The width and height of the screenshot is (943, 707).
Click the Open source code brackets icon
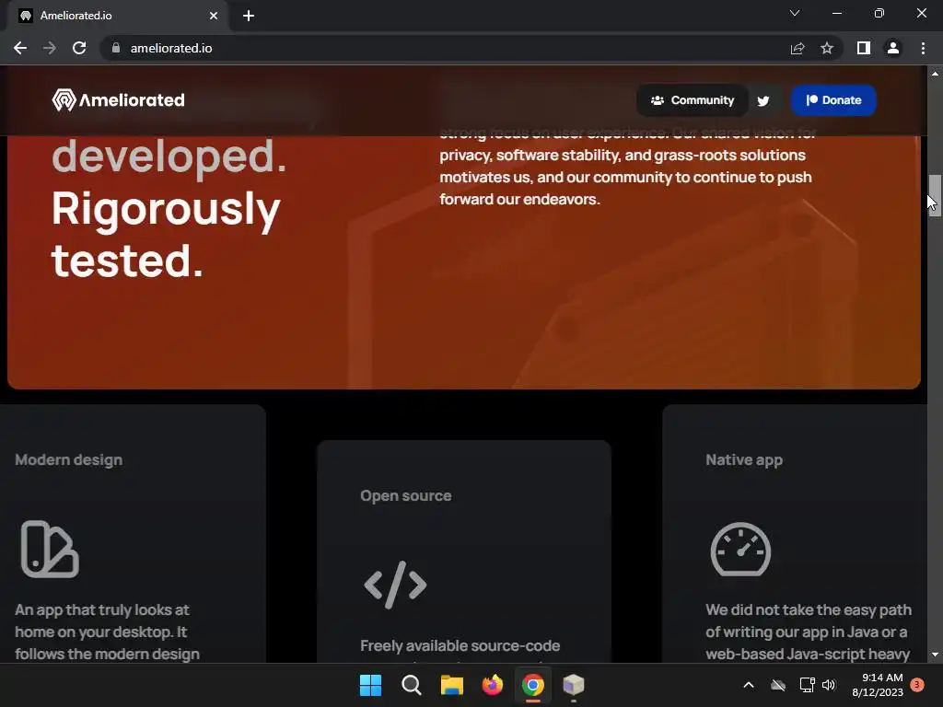(x=395, y=585)
